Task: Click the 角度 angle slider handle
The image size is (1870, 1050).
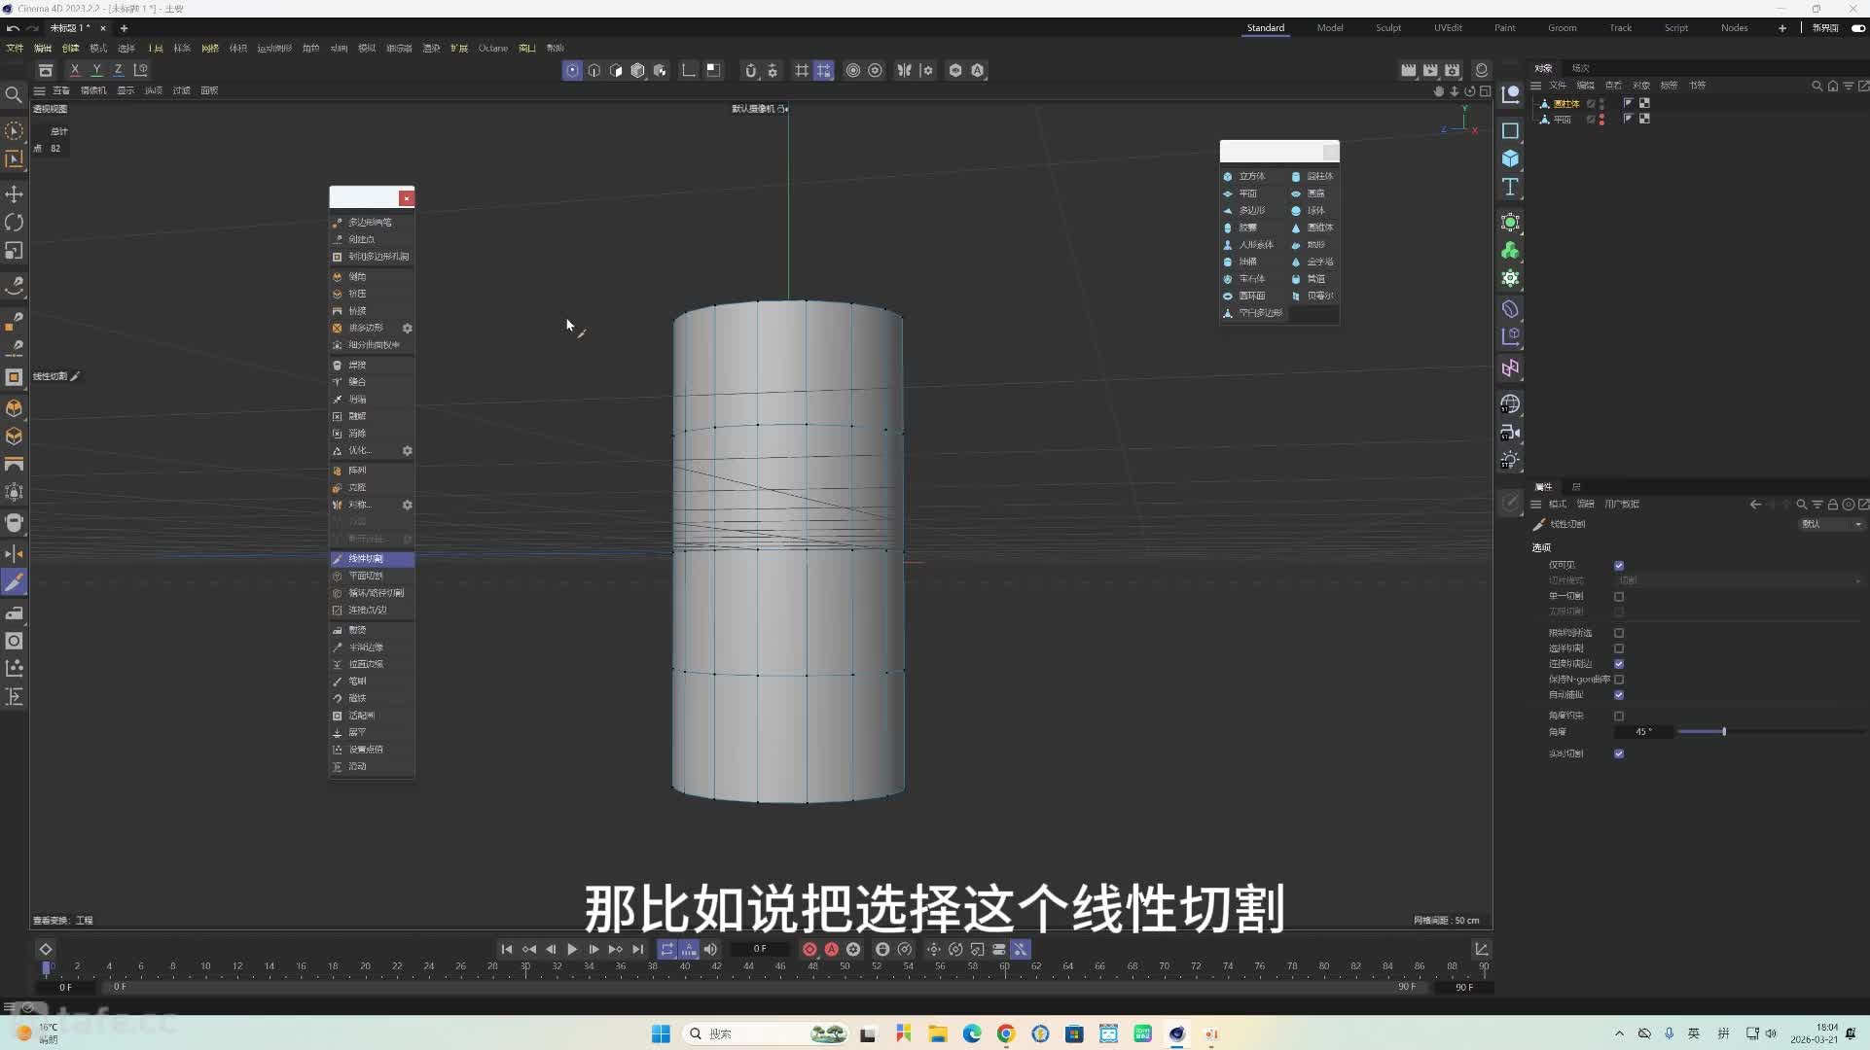Action: coord(1724,731)
